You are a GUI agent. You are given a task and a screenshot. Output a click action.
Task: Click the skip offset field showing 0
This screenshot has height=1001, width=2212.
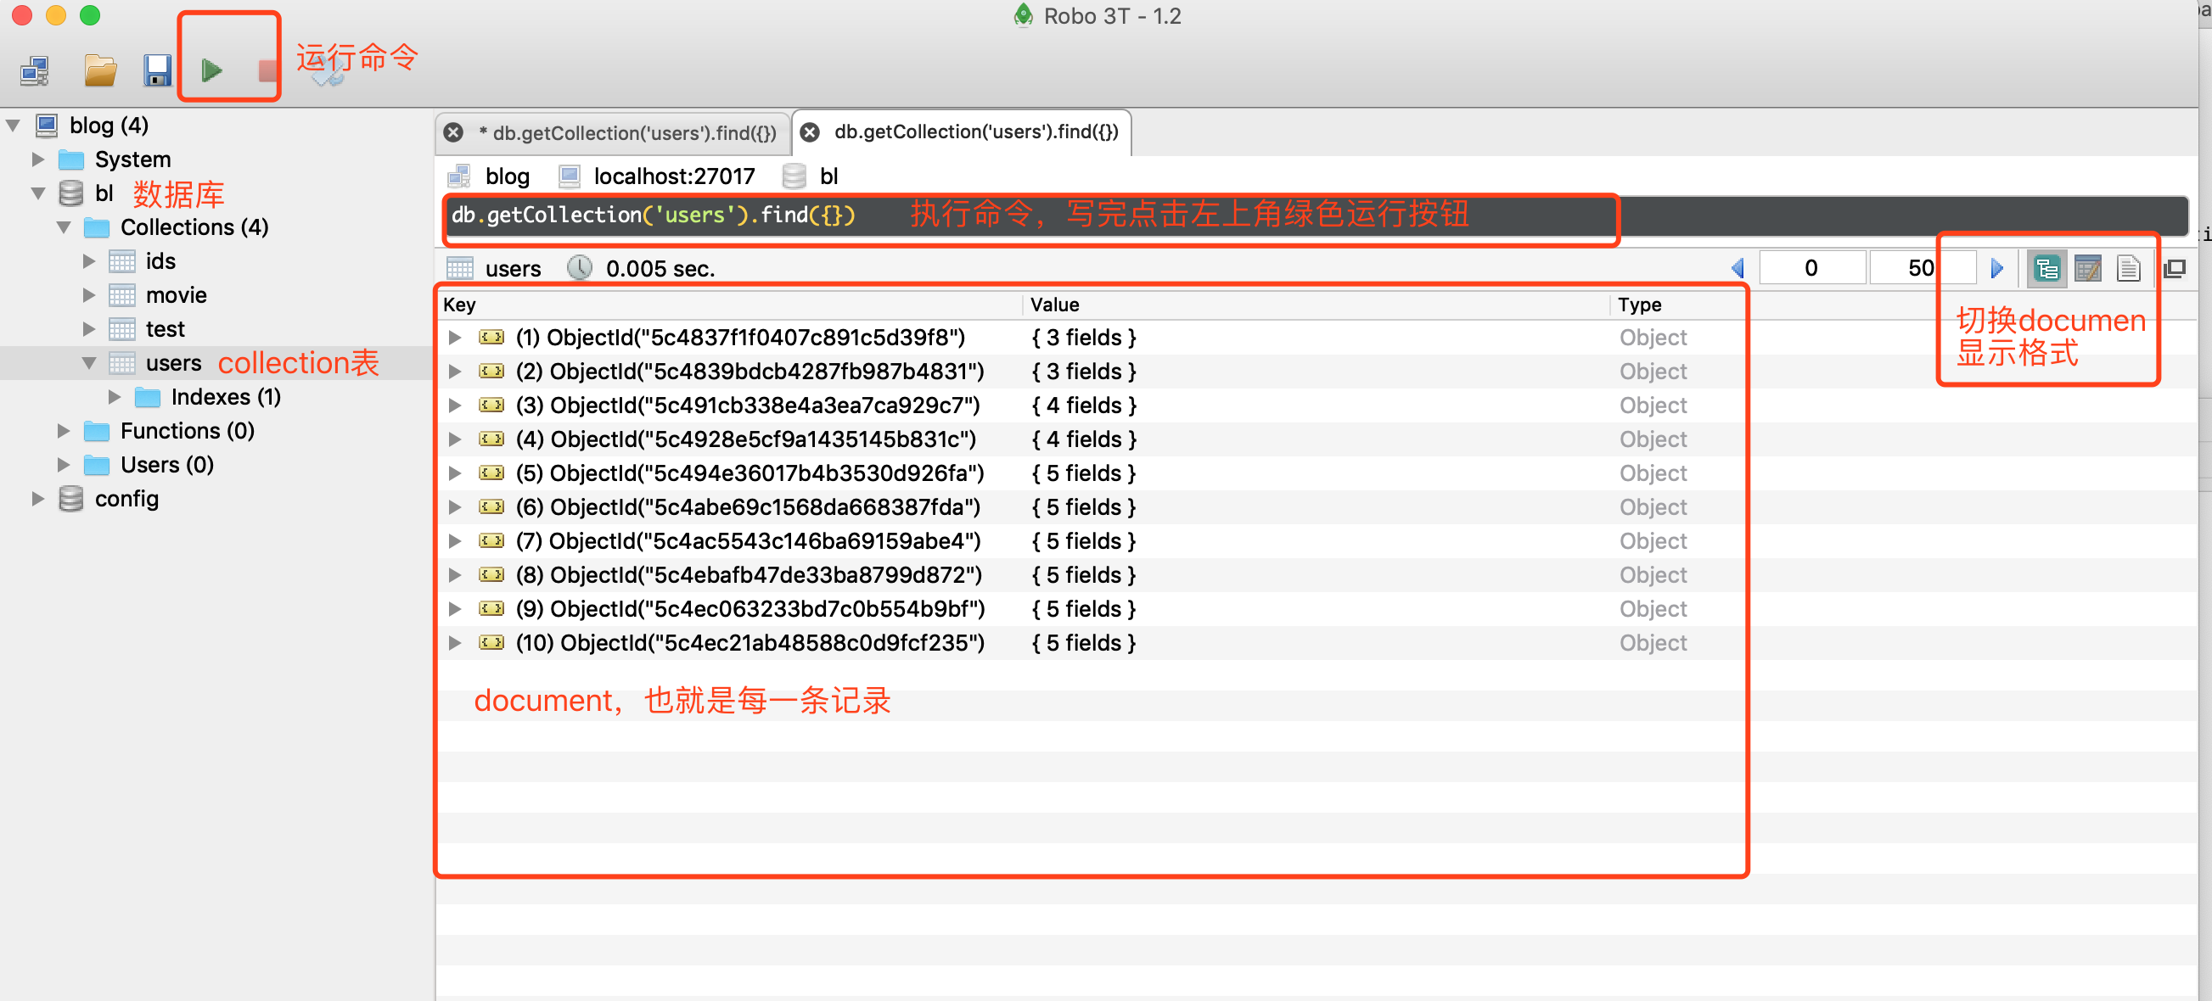[x=1811, y=269]
